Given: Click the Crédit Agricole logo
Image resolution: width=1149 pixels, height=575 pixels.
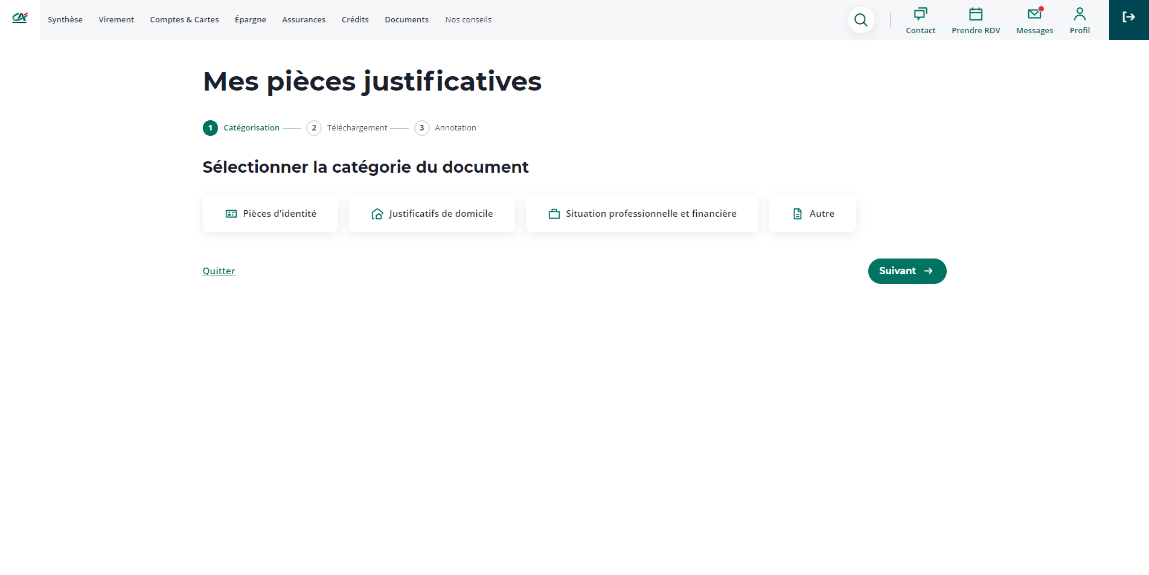Looking at the screenshot, I should pyautogui.click(x=20, y=18).
